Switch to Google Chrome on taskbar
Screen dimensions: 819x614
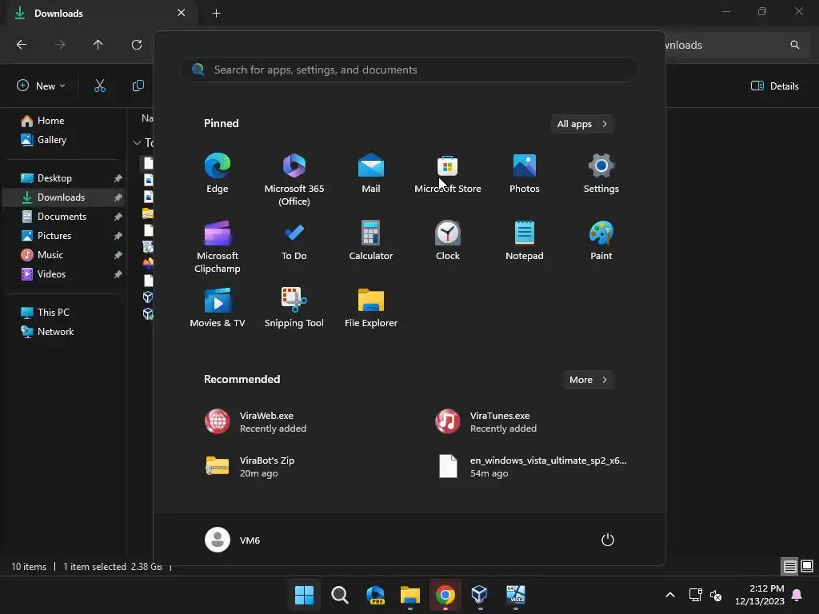445,595
